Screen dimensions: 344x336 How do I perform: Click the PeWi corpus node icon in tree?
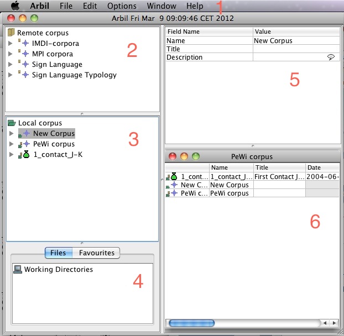tap(25, 144)
